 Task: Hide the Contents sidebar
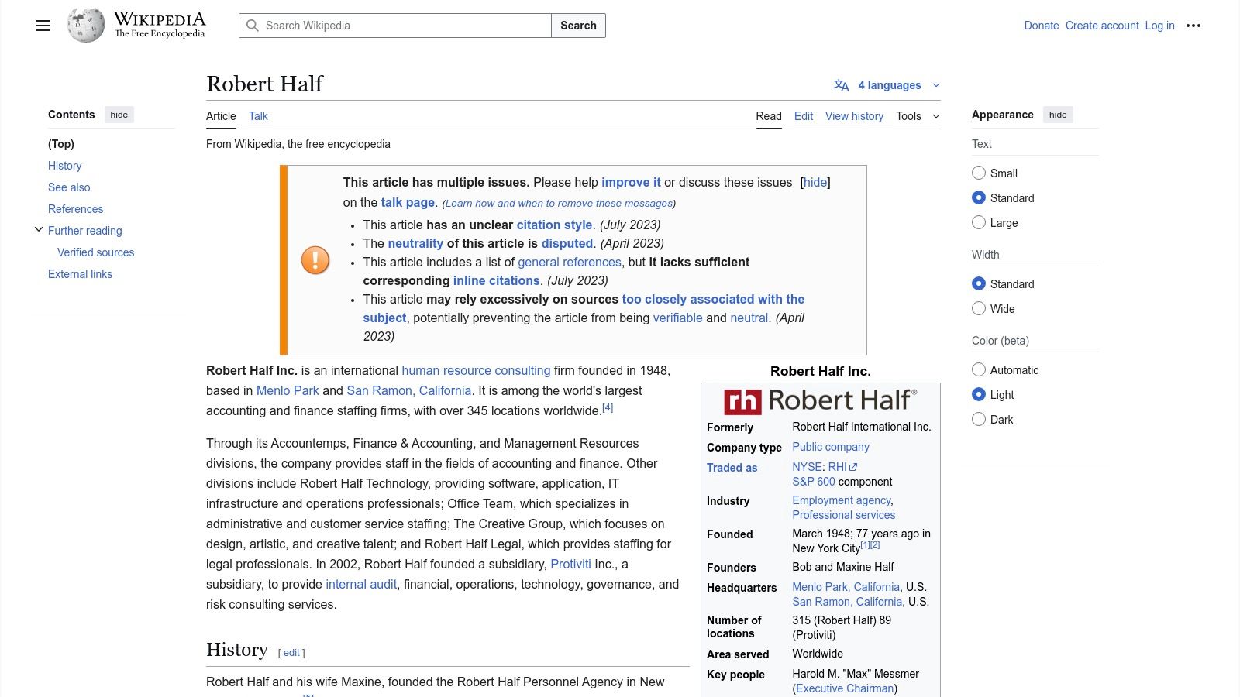click(119, 115)
